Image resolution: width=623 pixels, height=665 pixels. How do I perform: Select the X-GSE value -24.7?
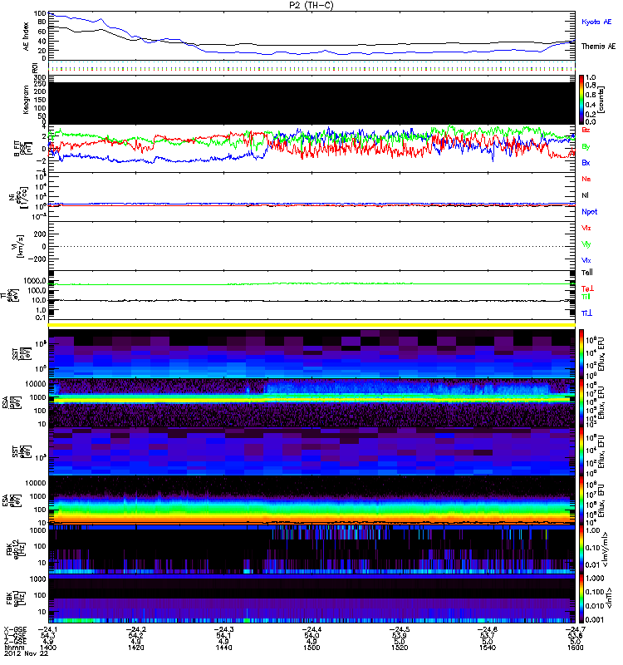tap(575, 629)
